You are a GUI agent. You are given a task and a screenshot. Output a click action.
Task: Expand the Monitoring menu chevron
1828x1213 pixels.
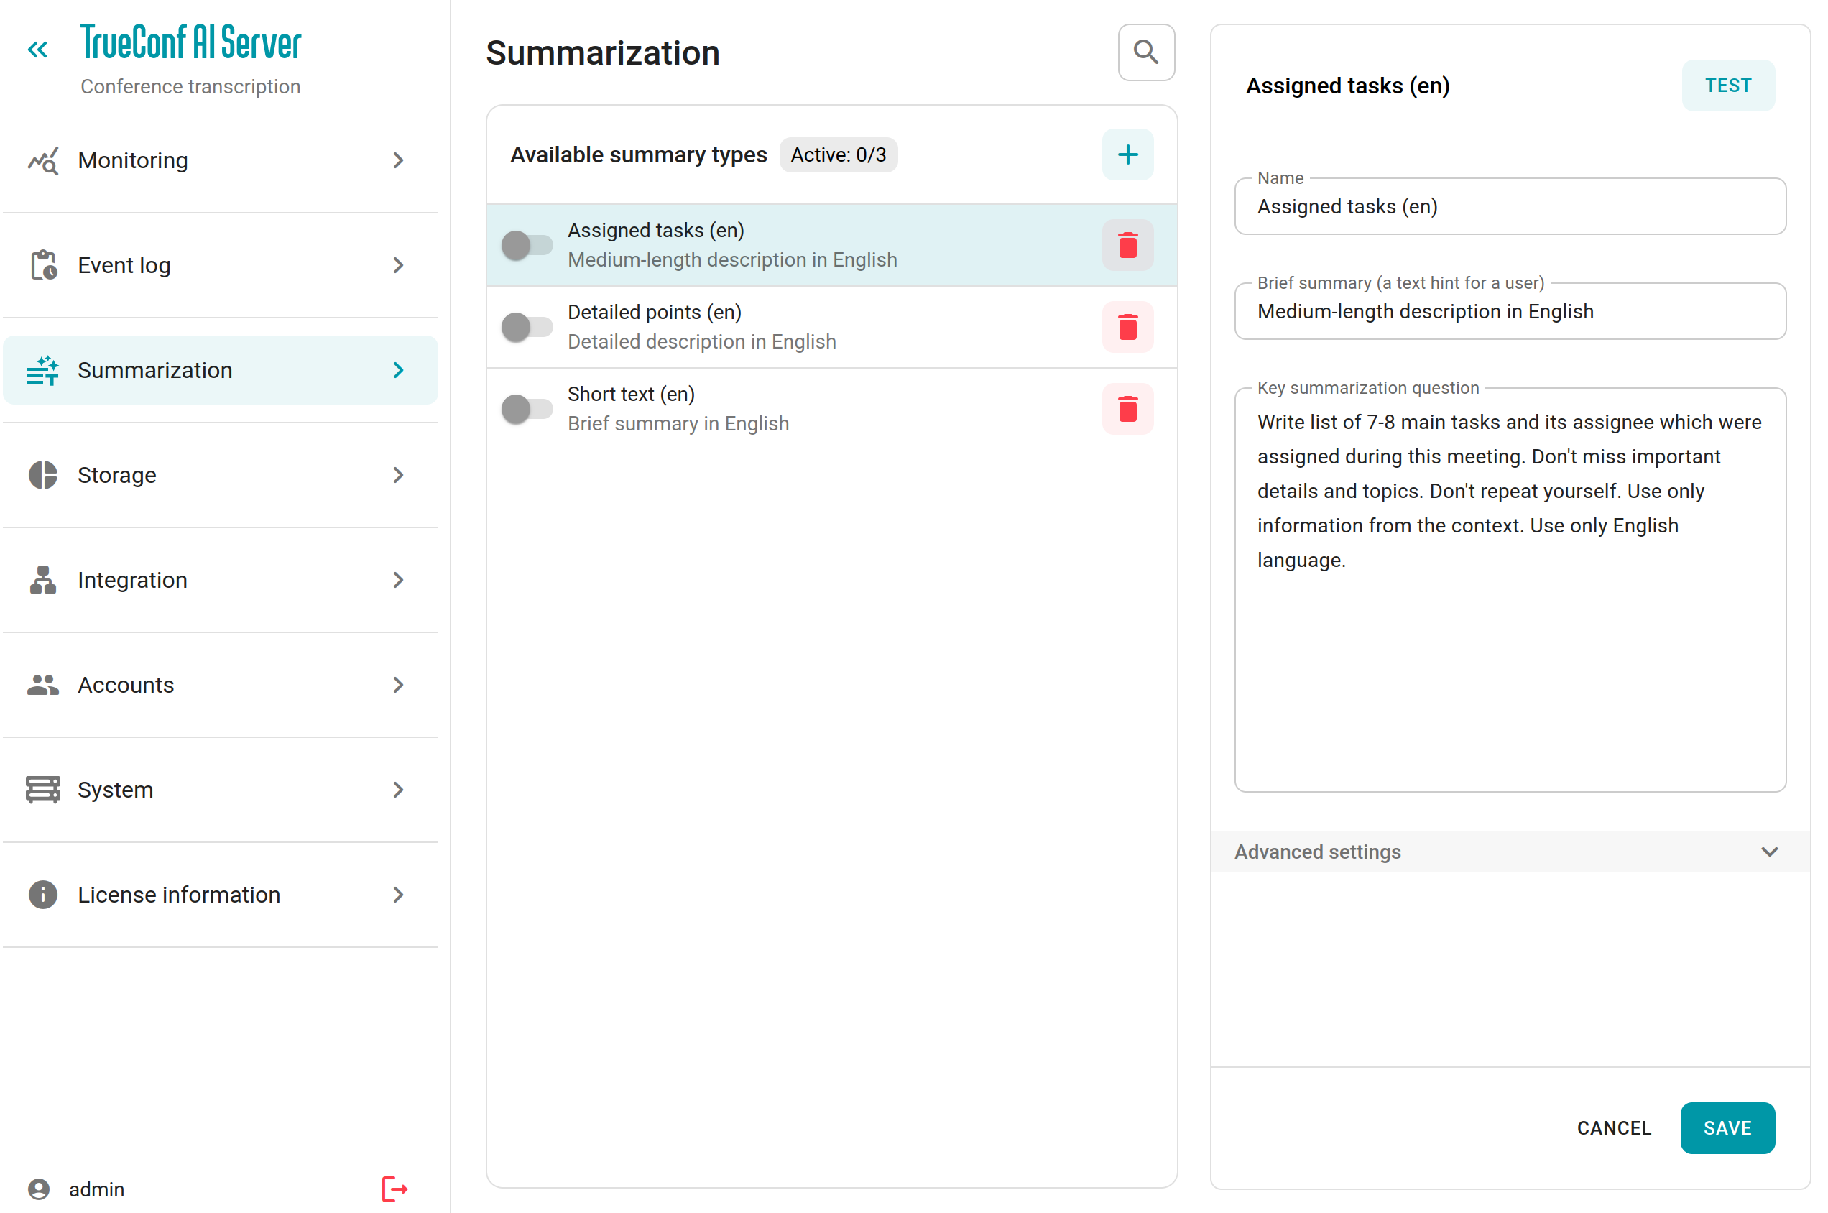point(398,160)
